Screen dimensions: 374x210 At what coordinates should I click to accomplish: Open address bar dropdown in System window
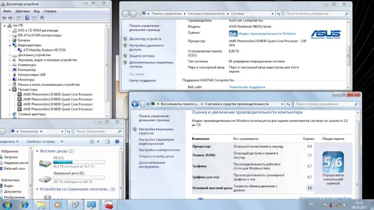272,14
